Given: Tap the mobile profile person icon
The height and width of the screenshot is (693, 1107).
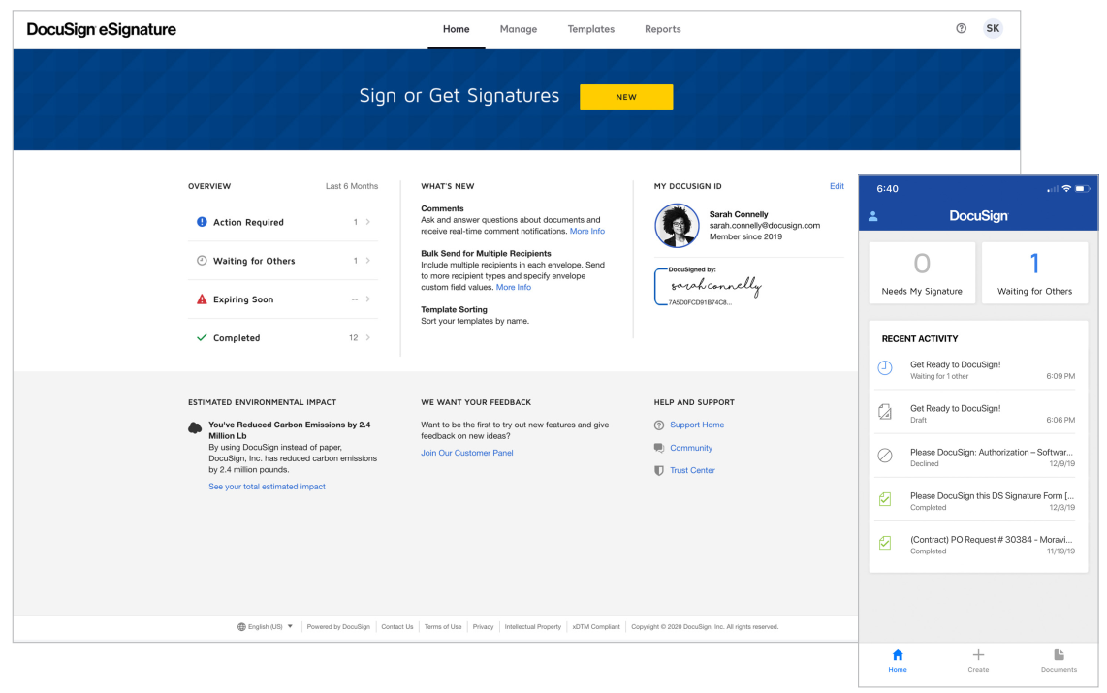Looking at the screenshot, I should pyautogui.click(x=872, y=216).
